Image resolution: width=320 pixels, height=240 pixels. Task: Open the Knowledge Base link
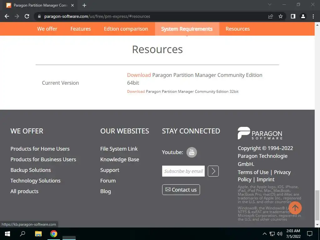point(120,159)
